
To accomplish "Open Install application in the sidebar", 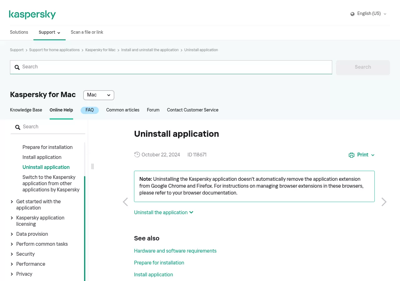I will coord(42,157).
